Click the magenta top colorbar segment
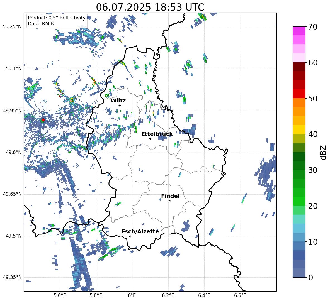This screenshot has width=330, height=301. pyautogui.click(x=299, y=31)
